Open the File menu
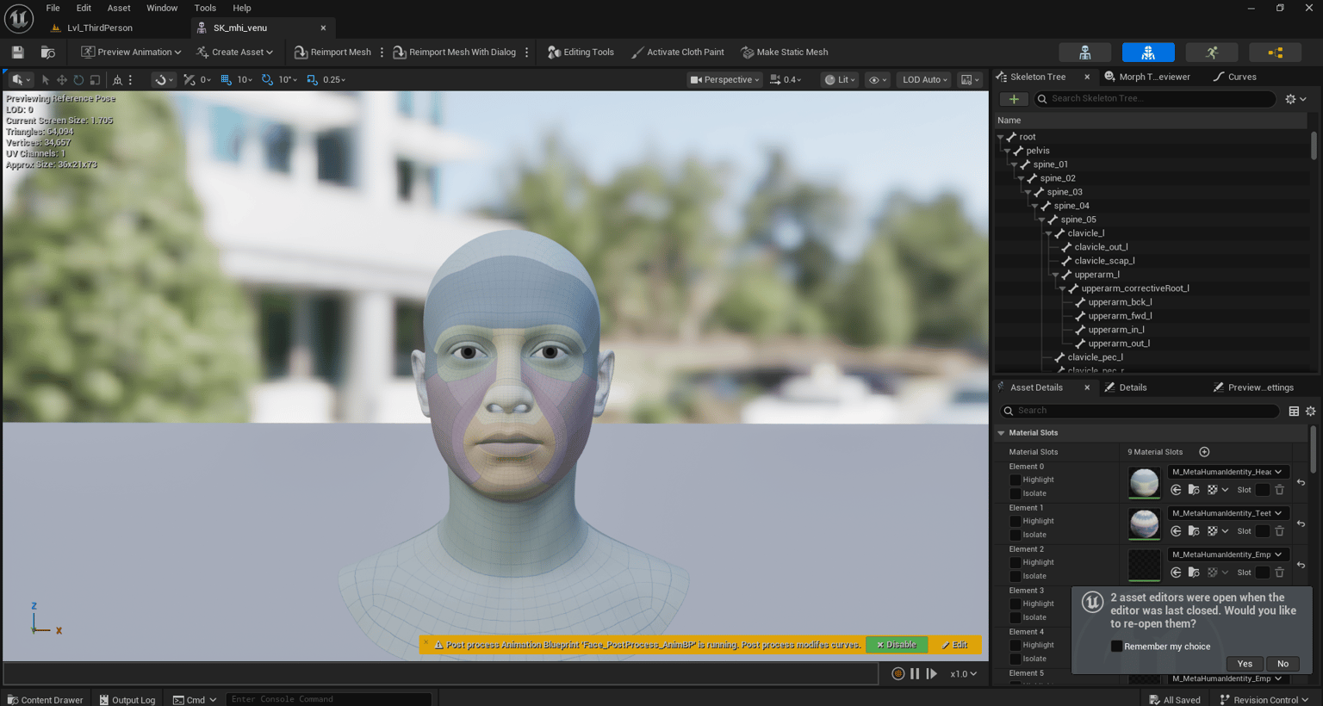Image resolution: width=1323 pixels, height=706 pixels. [x=53, y=9]
